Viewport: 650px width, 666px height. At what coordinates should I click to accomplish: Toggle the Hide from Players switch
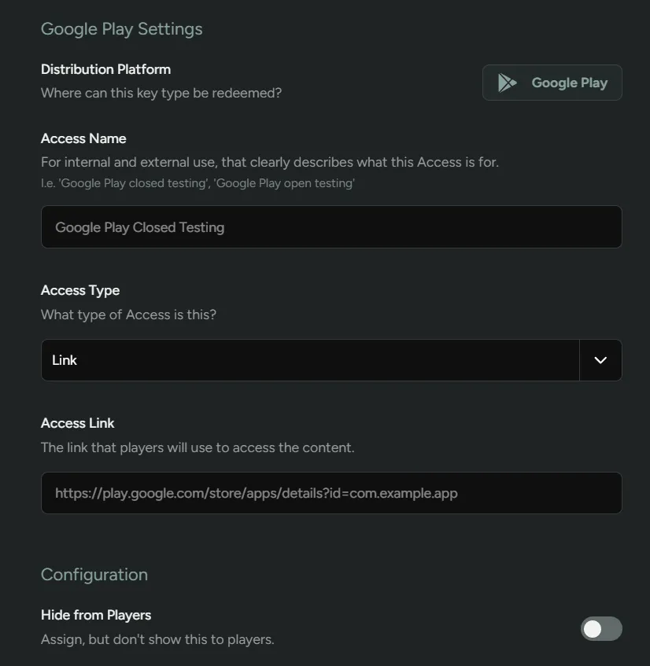click(x=601, y=628)
